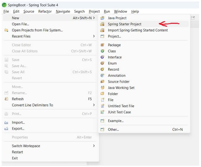Open the Refactor menu

click(45, 12)
